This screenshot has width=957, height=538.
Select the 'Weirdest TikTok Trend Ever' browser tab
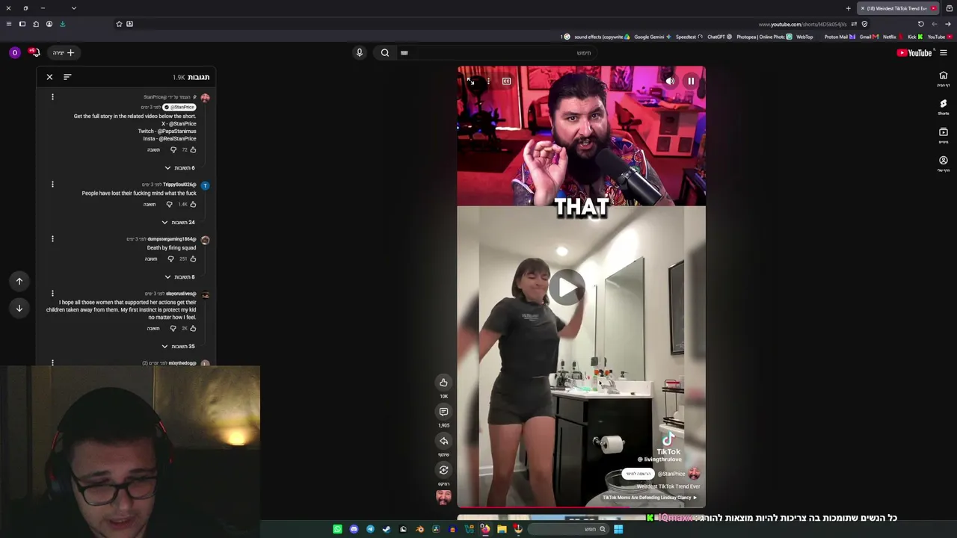(897, 8)
